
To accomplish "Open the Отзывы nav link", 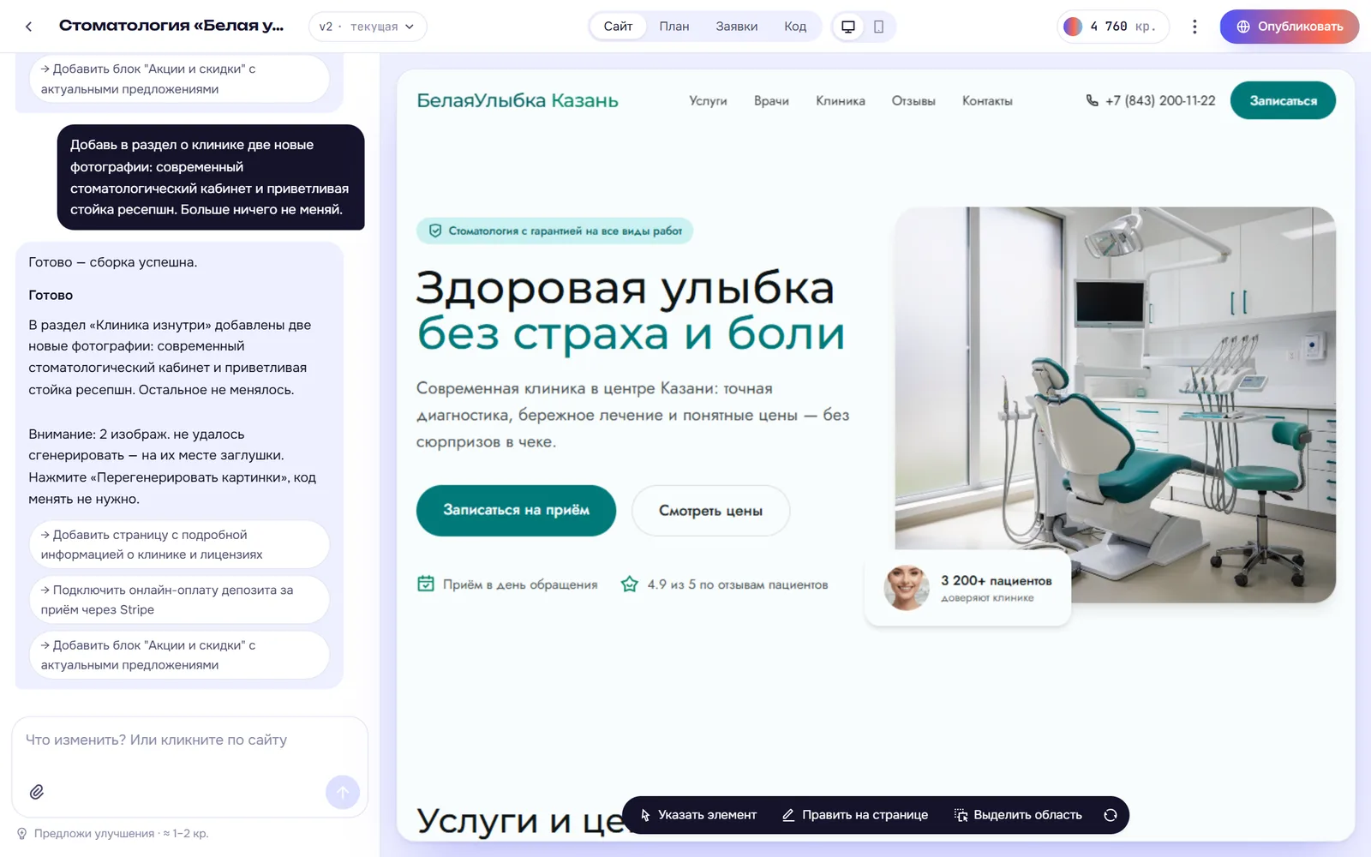I will (x=913, y=101).
